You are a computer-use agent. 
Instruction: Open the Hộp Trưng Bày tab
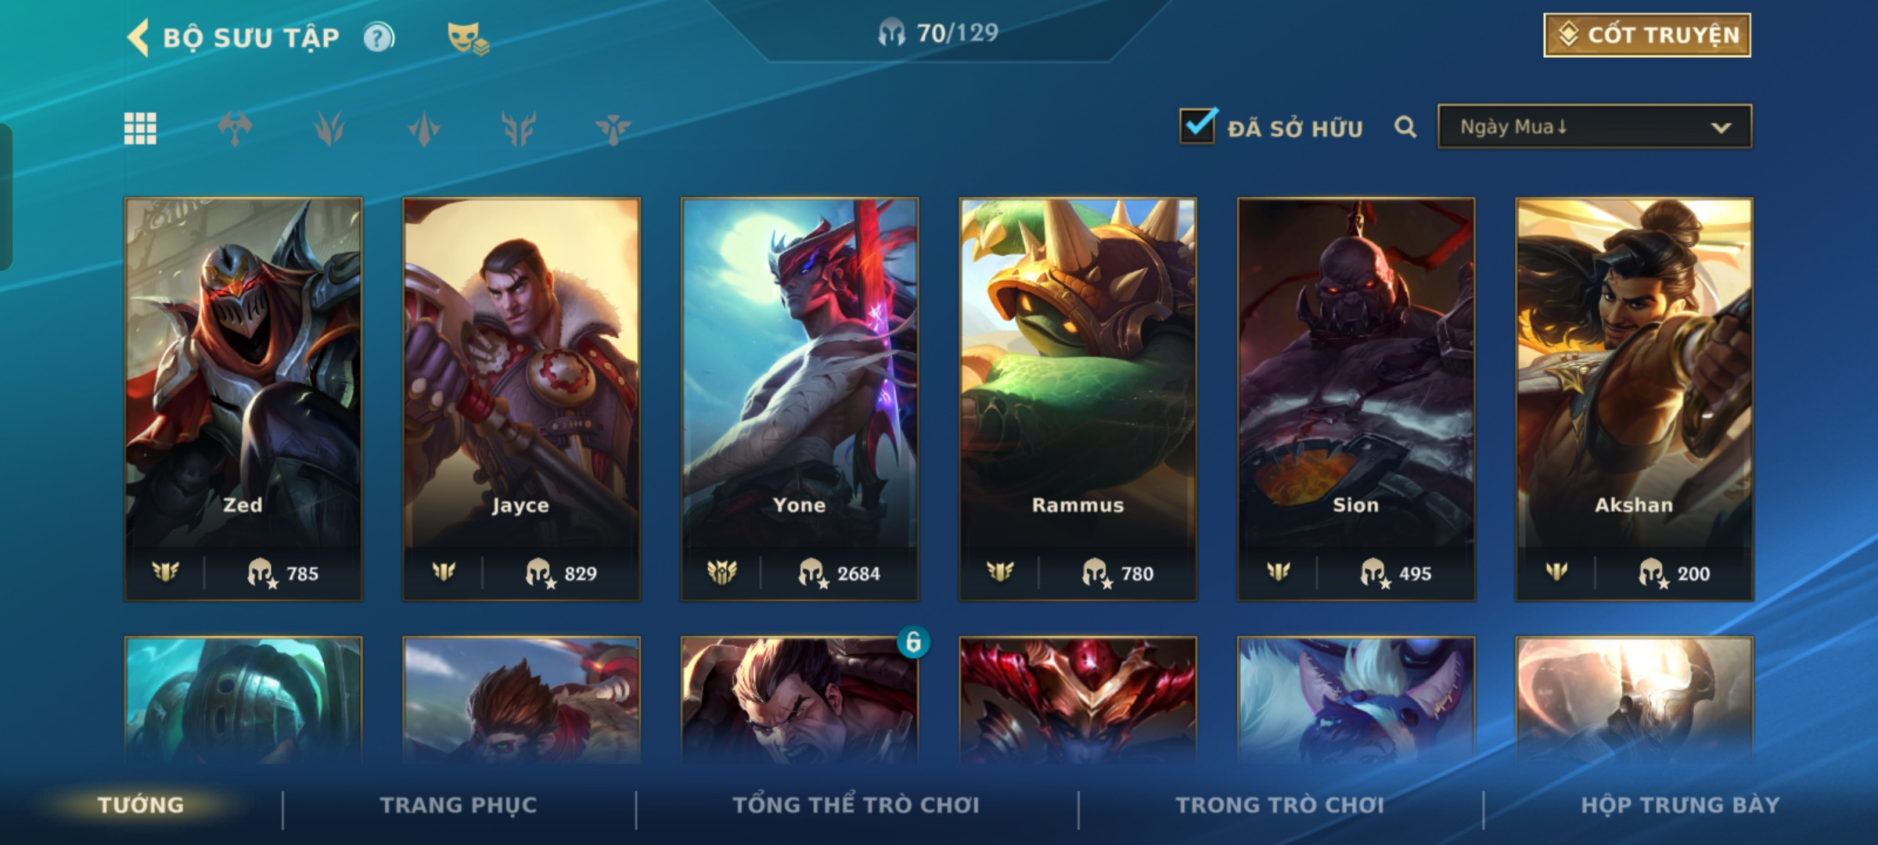1680,805
